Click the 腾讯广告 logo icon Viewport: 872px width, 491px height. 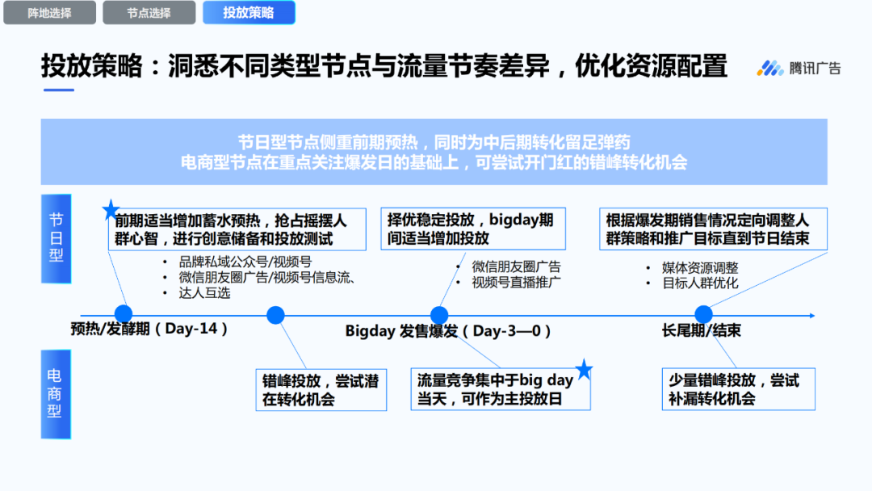(769, 69)
